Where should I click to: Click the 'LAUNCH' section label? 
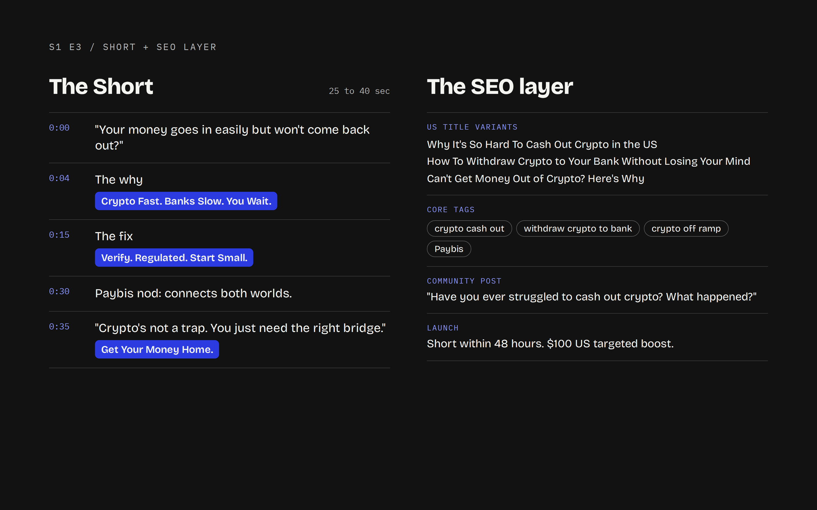tap(443, 328)
